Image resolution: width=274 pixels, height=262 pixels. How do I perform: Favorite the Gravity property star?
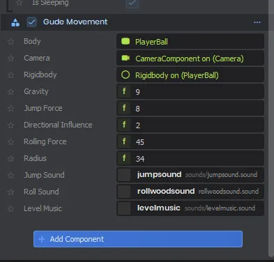point(10,92)
